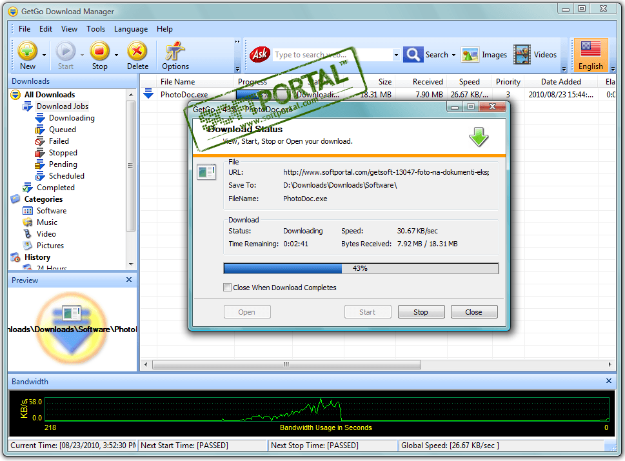Select the Scheduled filter icon
Image resolution: width=625 pixels, height=461 pixels.
pyautogui.click(x=40, y=176)
